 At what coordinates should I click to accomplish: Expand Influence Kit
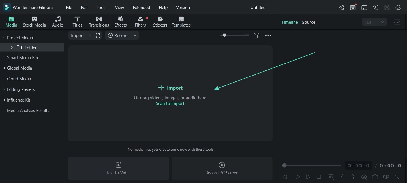click(4, 100)
